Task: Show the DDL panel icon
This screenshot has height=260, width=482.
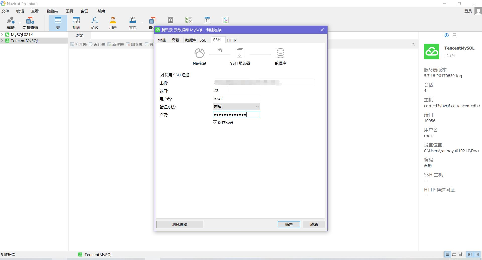Action: [x=454, y=35]
